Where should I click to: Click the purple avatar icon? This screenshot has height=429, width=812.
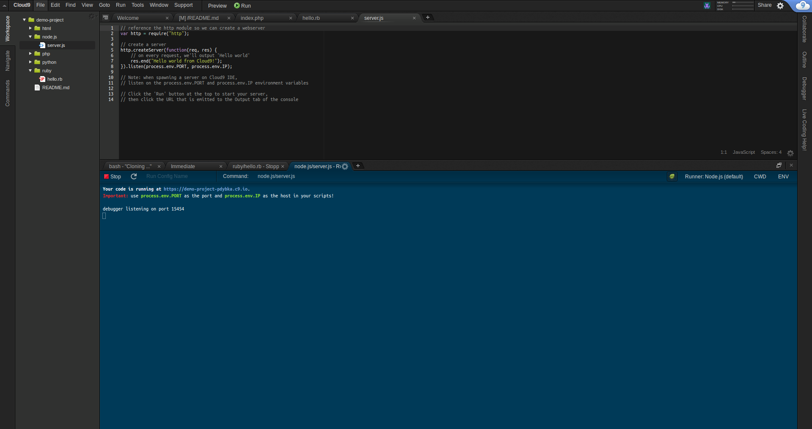tap(707, 5)
